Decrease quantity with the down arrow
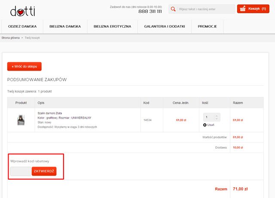Viewport: 275px width, 198px height. [217, 119]
